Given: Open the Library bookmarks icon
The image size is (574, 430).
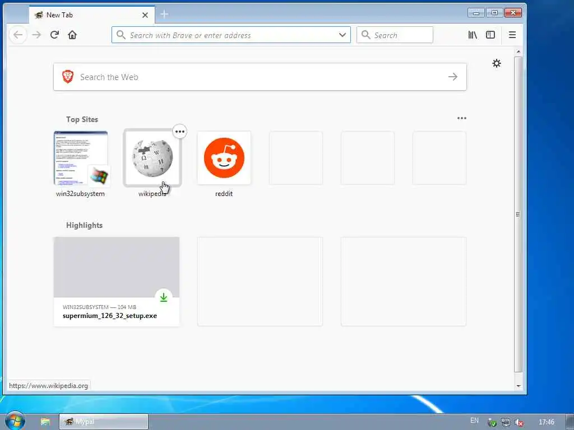Looking at the screenshot, I should [473, 35].
